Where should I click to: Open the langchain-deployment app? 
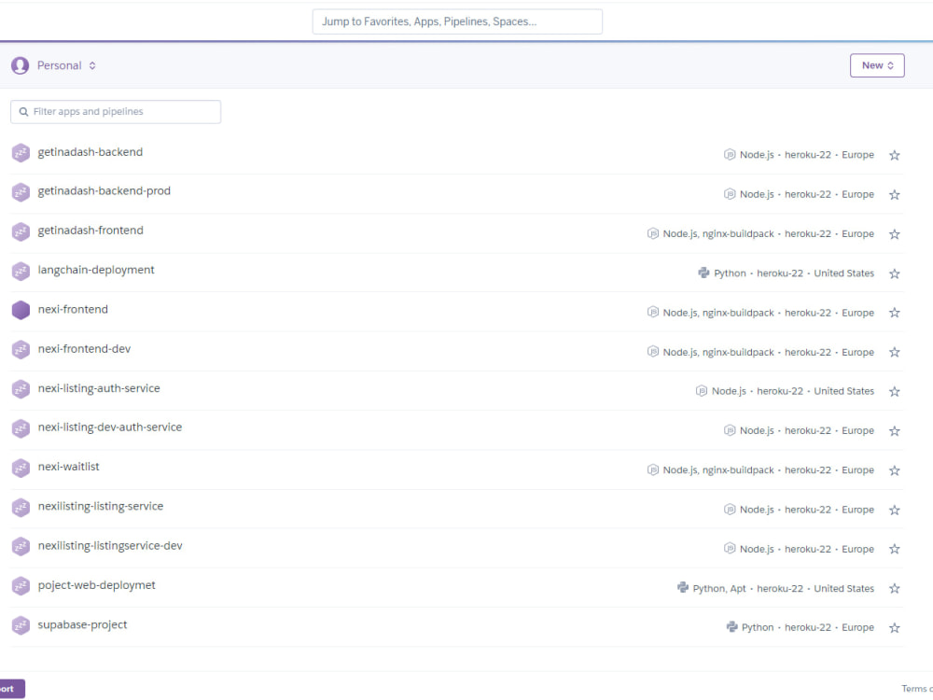click(96, 271)
